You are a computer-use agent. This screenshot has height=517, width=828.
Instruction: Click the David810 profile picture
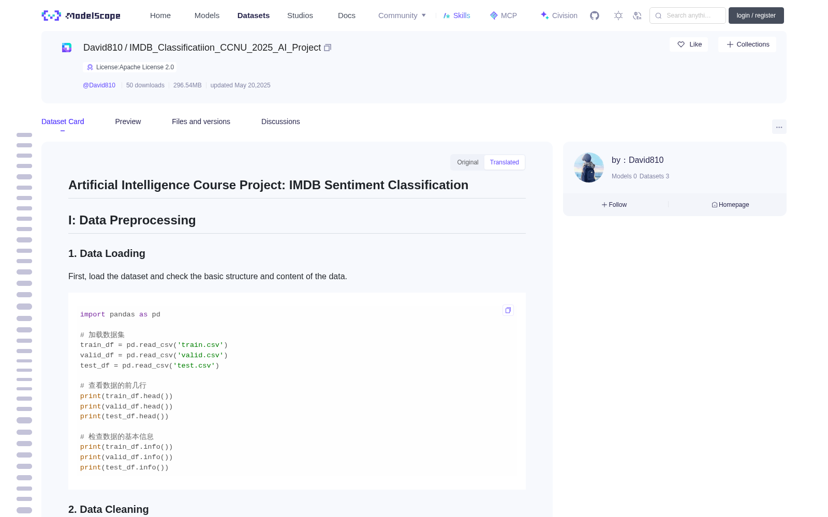pyautogui.click(x=589, y=168)
